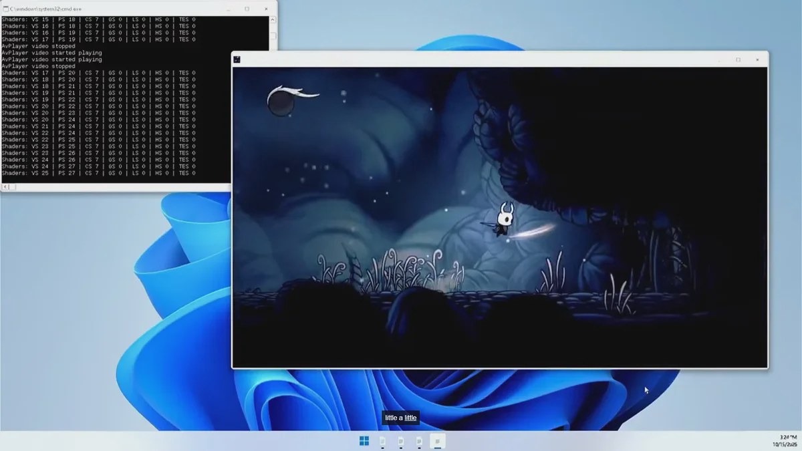Select the line 'Shaders: VS 16 | PS 18'
The width and height of the screenshot is (802, 451).
99,26
